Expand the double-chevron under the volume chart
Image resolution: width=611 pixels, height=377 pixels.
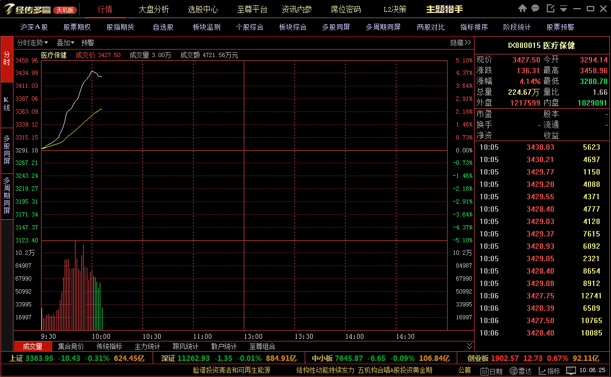(469, 346)
